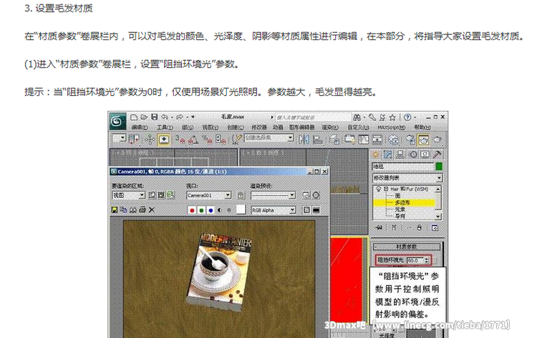Switch to the Display command panel tab
537x338 pixels.
[x=425, y=154]
